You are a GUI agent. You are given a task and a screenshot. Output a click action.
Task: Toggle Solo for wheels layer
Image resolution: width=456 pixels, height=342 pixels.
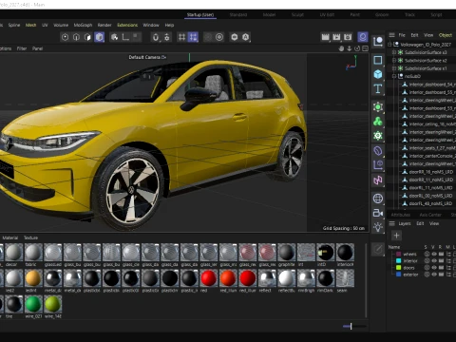tap(427, 254)
